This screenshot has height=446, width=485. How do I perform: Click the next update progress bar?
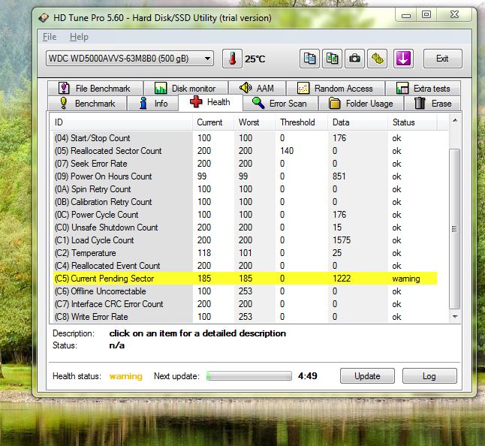click(x=249, y=375)
